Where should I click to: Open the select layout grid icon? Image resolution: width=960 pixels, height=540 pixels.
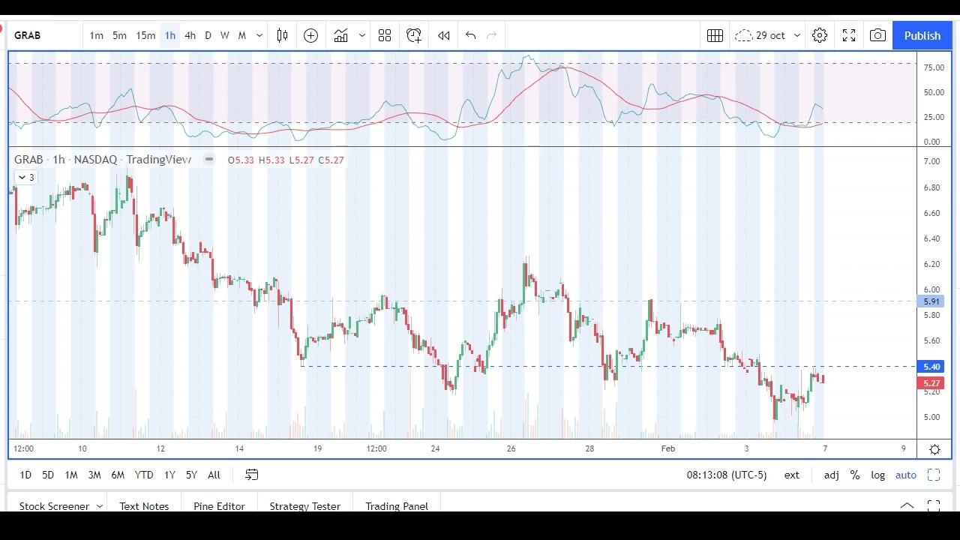coord(715,35)
